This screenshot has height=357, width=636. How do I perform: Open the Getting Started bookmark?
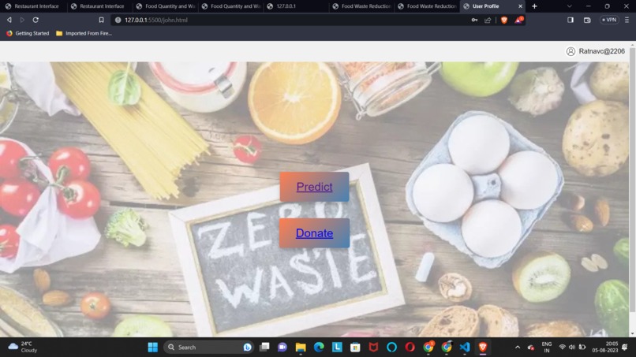click(28, 33)
